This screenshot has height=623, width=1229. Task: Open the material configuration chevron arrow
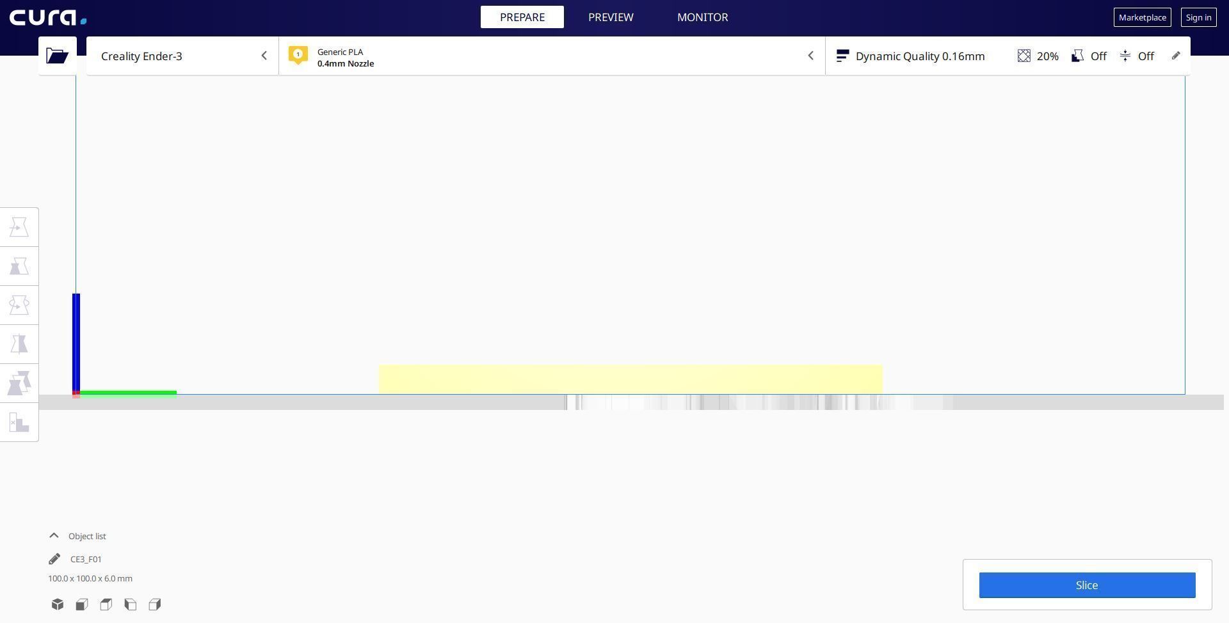810,56
